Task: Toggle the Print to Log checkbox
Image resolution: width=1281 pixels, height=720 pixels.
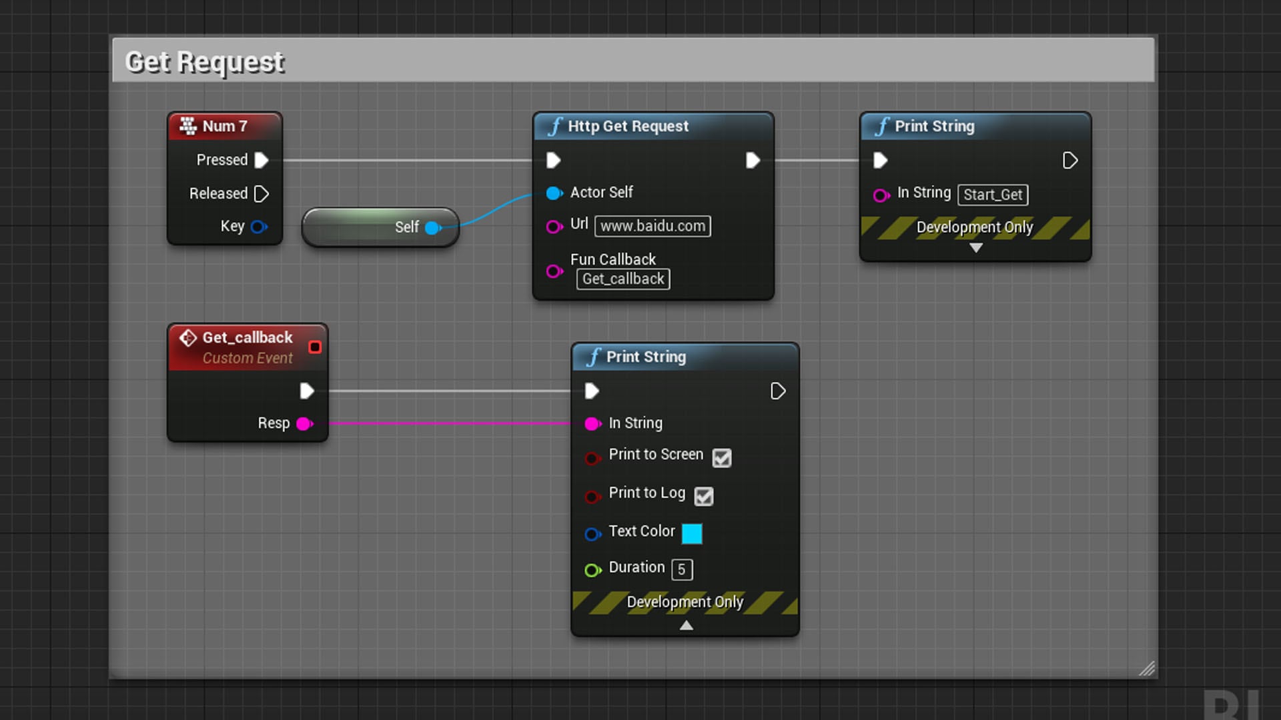Action: (x=704, y=497)
